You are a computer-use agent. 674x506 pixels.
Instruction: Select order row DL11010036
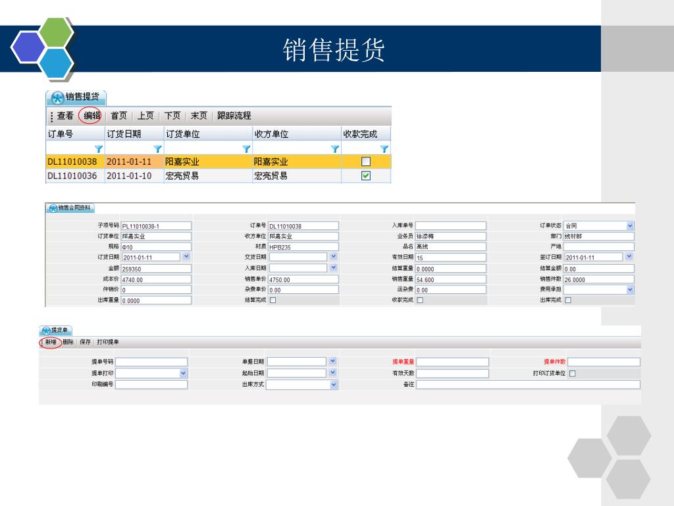219,175
